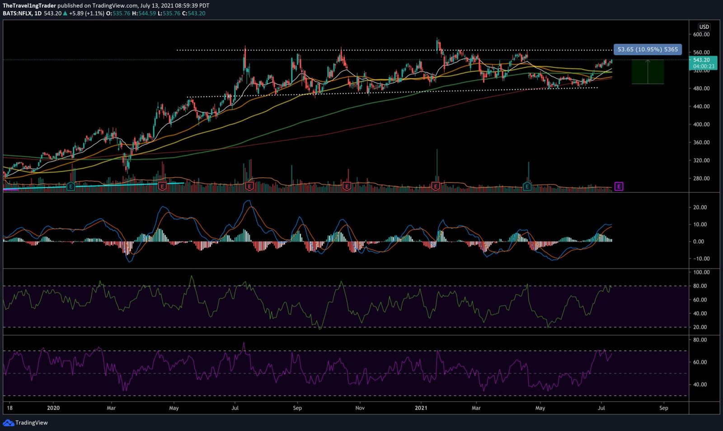Click the 2020 time axis label
Screen dimensions: 723x431
pyautogui.click(x=53, y=408)
